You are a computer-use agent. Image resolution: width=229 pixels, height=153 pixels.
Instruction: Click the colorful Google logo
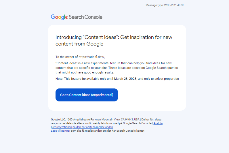pos(59,17)
